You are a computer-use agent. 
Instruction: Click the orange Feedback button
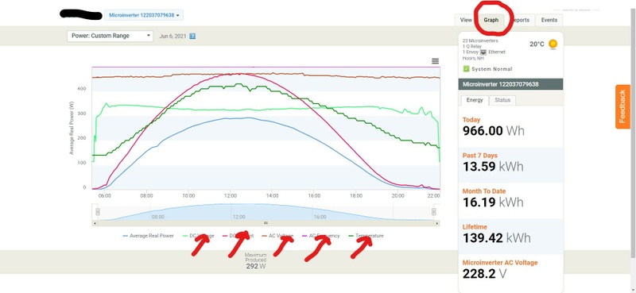622,106
